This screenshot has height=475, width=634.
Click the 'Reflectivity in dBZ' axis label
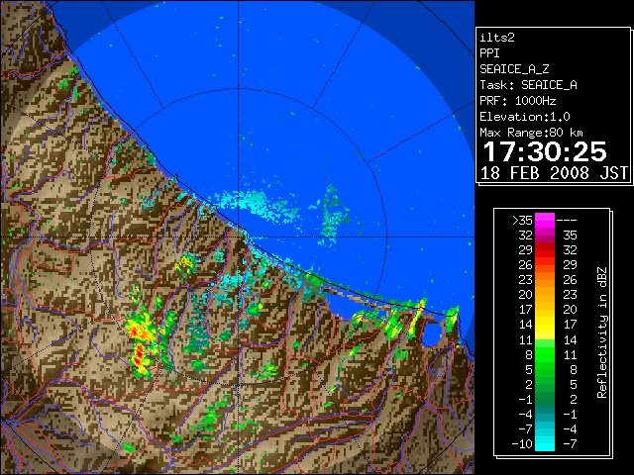(x=602, y=332)
